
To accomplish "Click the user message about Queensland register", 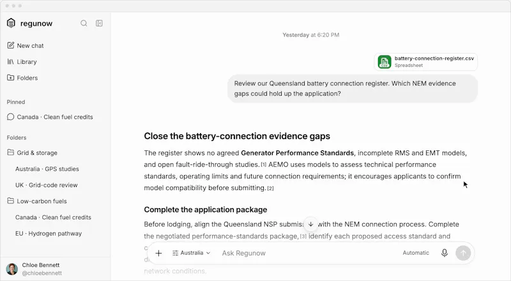I will click(x=353, y=89).
